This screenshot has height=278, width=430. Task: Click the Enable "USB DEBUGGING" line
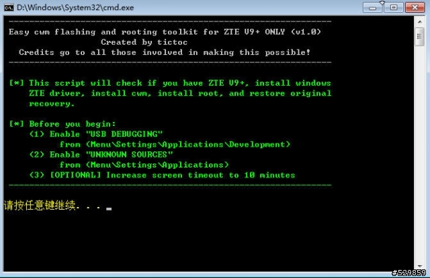tap(96, 134)
